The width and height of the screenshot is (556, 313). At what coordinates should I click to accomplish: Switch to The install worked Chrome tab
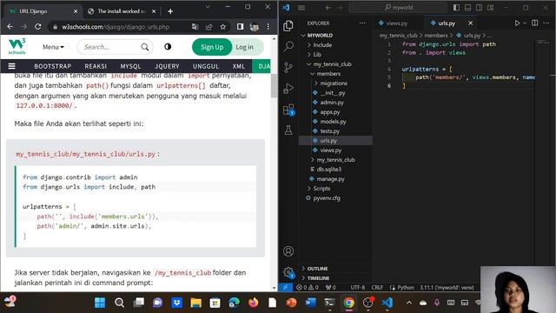click(x=121, y=11)
